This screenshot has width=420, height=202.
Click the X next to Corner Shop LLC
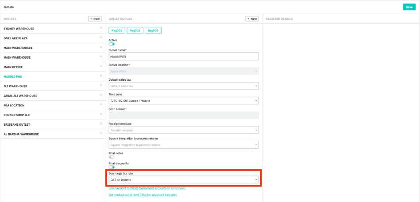point(101,114)
